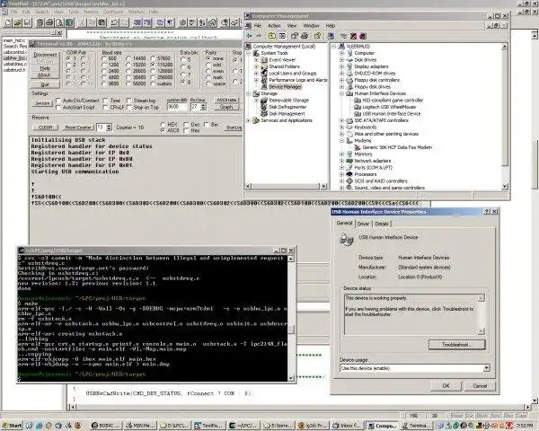Expand Disk drives device node
This screenshot has width=539, height=431.
[341, 60]
